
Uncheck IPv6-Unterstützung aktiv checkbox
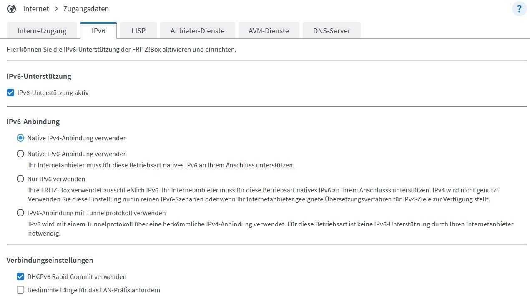coord(10,93)
